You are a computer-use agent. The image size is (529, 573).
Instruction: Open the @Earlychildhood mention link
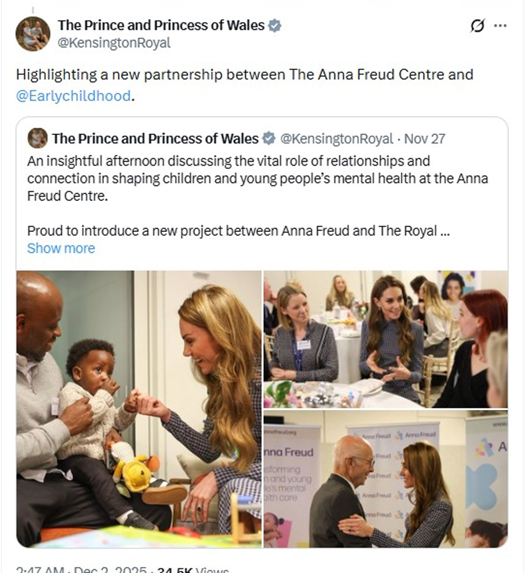(x=73, y=96)
